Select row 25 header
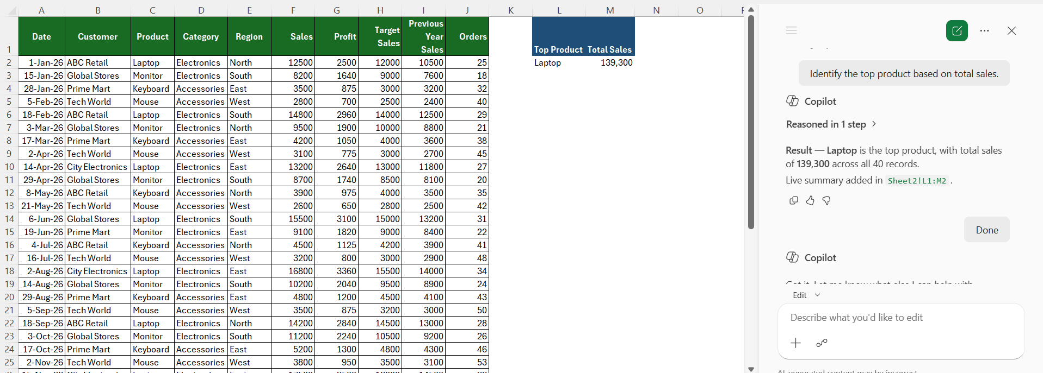Viewport: 1043px width, 373px height. (x=9, y=362)
